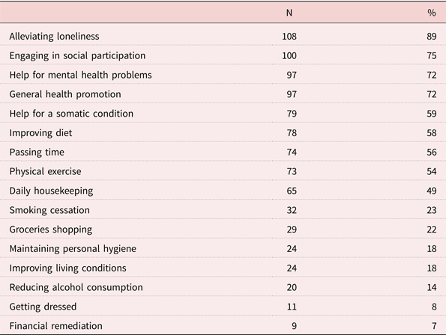Select the N column header
This screenshot has width=446, height=335.
point(289,13)
